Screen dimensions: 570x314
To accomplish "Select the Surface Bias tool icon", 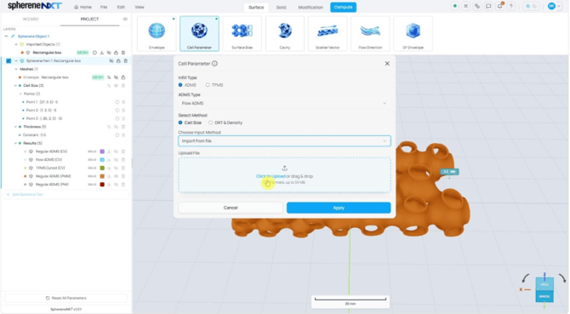I will 242,33.
